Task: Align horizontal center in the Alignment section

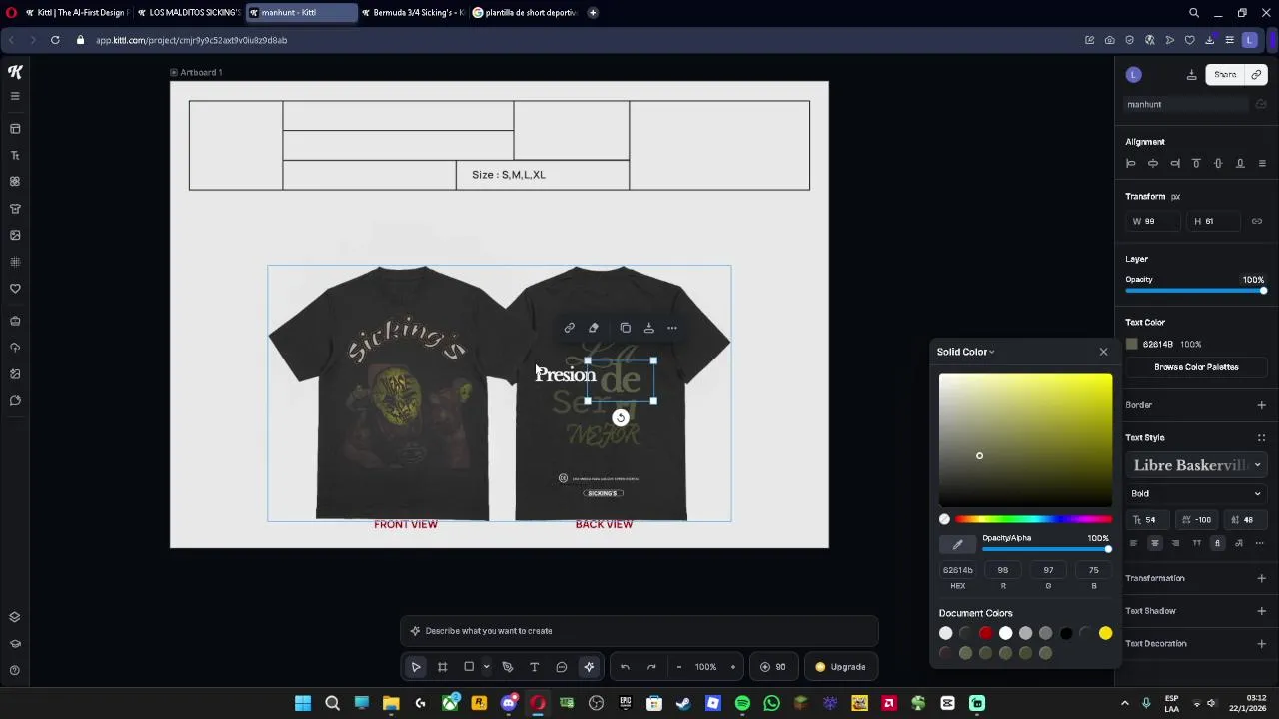Action: click(1153, 163)
